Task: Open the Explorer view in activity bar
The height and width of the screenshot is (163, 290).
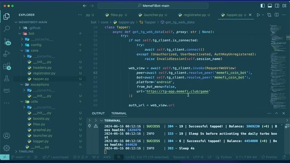Action: pos(7,16)
